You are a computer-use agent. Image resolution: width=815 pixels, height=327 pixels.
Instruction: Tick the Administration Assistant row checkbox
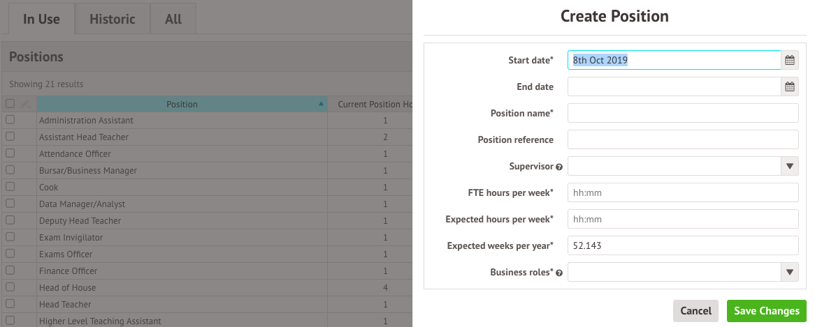pos(10,120)
